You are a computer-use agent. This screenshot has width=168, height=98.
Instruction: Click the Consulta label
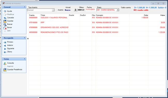[10, 63]
